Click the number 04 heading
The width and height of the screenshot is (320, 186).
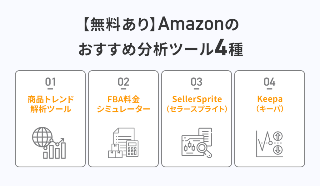[270, 82]
